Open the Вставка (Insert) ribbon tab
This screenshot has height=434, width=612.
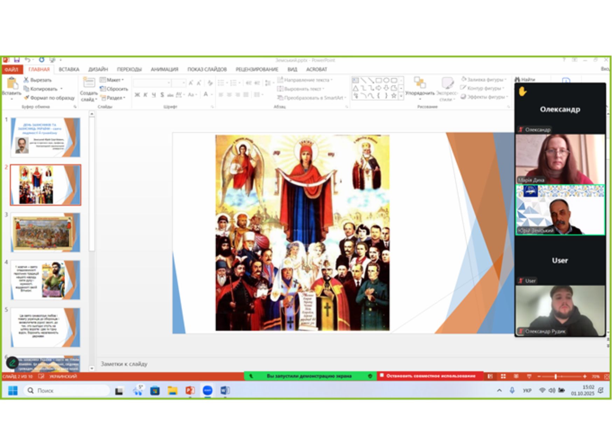tap(69, 69)
